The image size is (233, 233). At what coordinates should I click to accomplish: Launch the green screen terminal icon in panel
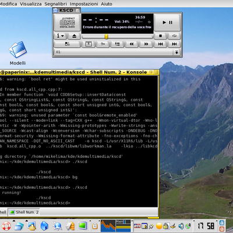(83, 226)
